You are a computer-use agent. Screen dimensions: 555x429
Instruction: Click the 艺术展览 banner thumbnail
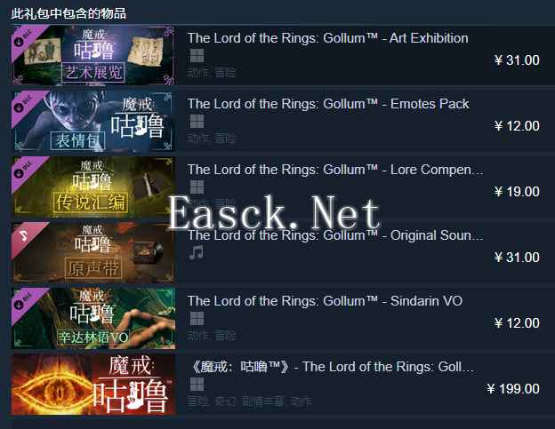click(x=93, y=55)
